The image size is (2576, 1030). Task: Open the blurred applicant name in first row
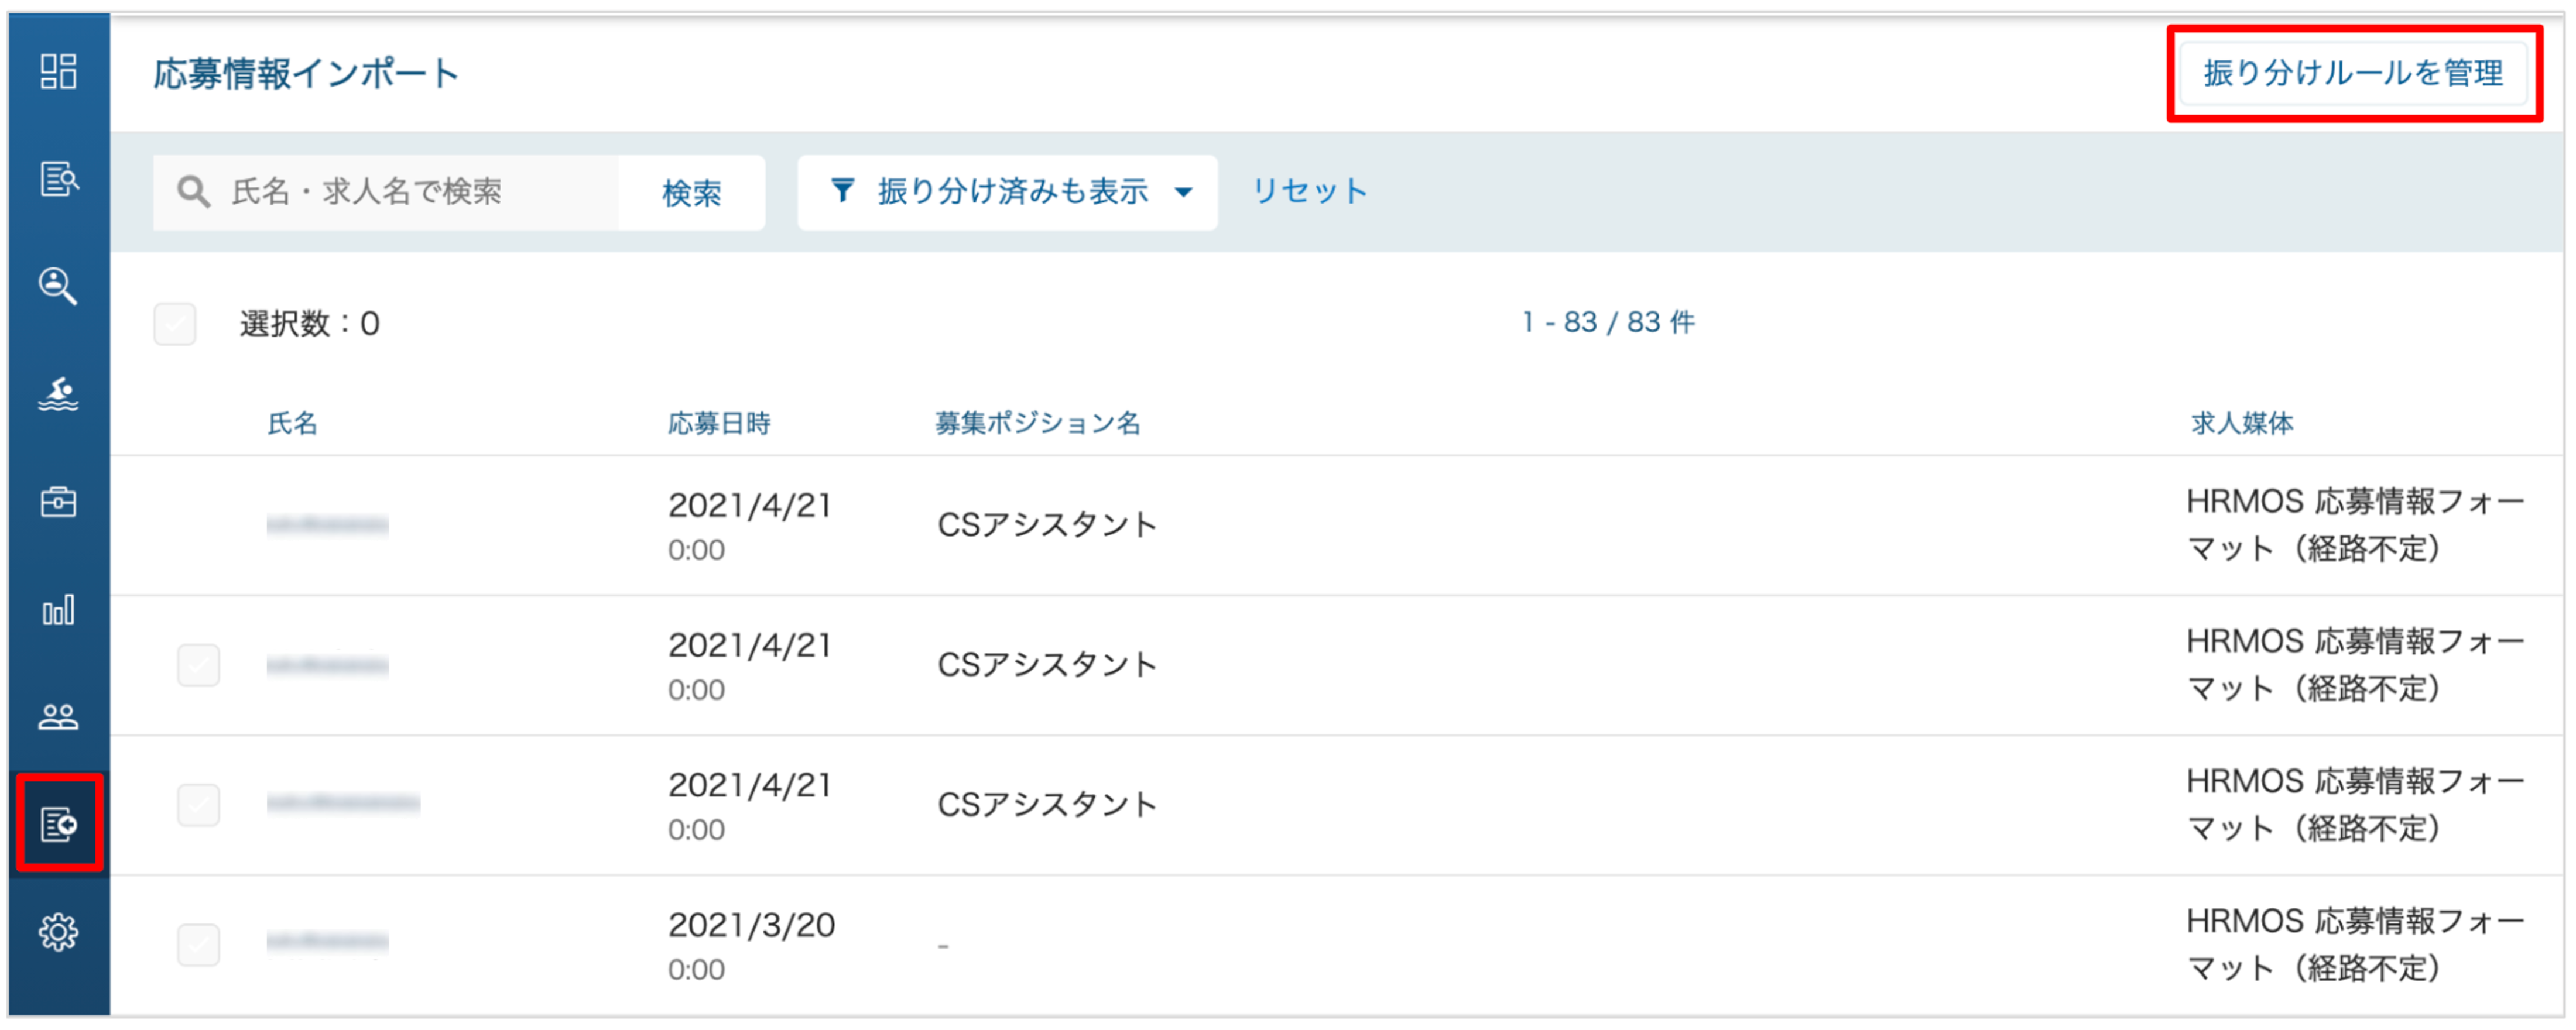(327, 525)
